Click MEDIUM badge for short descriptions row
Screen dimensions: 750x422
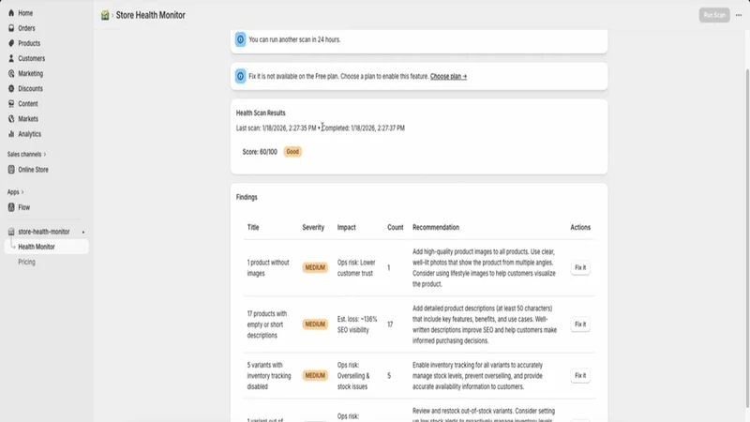point(315,324)
